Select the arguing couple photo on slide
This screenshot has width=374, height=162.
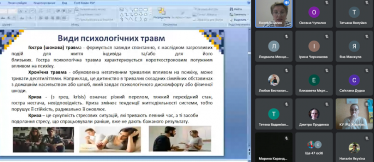coord(180,139)
